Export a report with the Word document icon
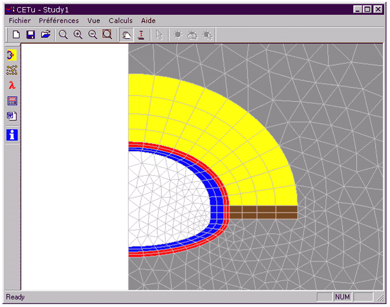Screen dimensions: 390x307 click(12, 116)
